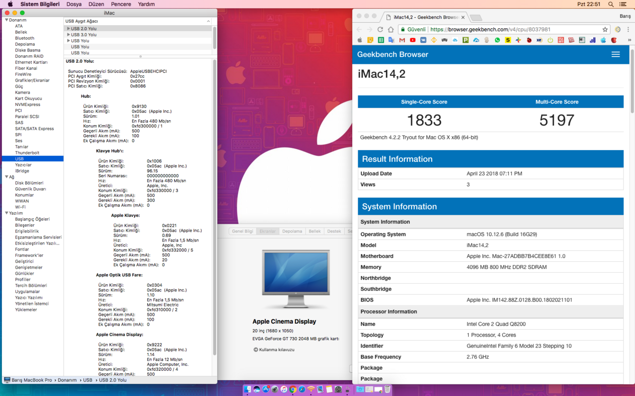Launch iTunes from the Dock
Screen dimensions: 635x396
click(284, 390)
